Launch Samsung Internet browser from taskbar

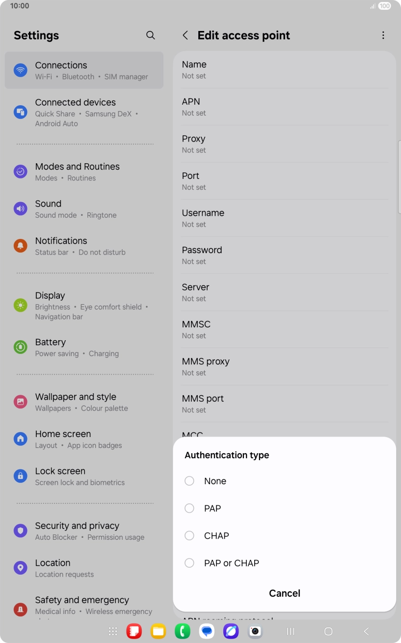(x=231, y=631)
